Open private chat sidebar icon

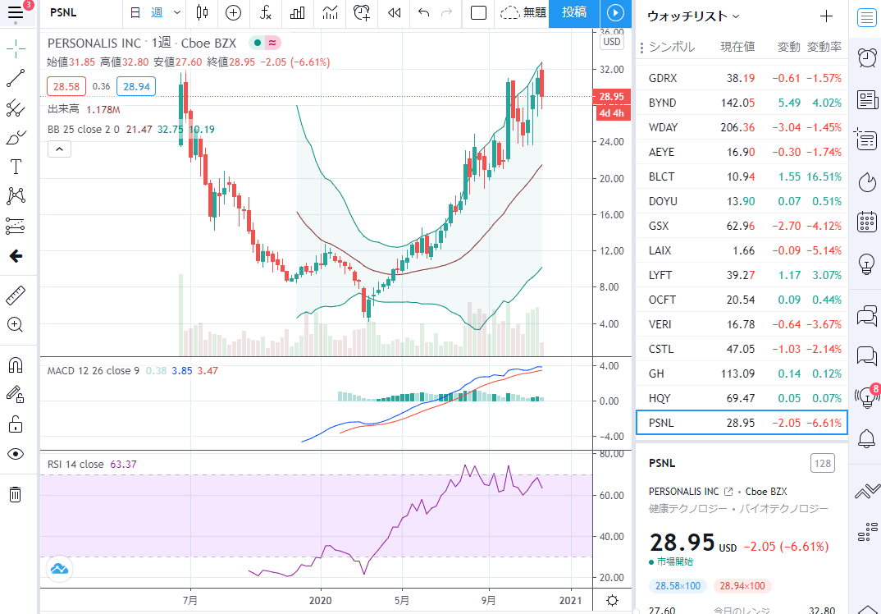(x=867, y=356)
